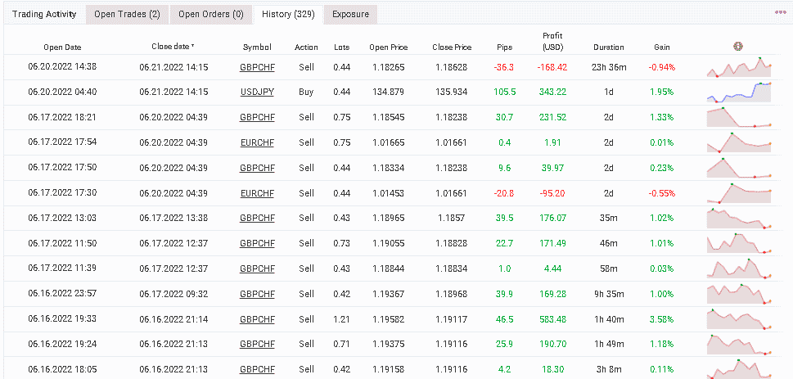View mini chart for the 39.97 profit trade
This screenshot has width=793, height=379.
(739, 168)
